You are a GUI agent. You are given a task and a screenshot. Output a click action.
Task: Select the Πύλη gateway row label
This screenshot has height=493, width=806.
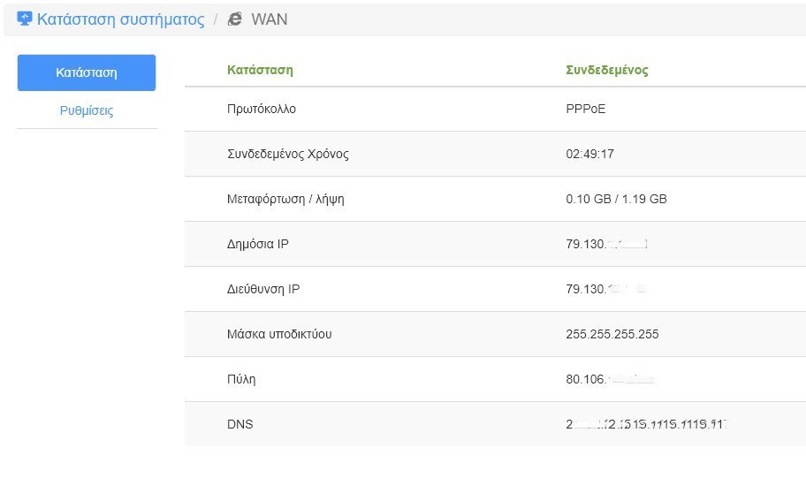tap(241, 379)
